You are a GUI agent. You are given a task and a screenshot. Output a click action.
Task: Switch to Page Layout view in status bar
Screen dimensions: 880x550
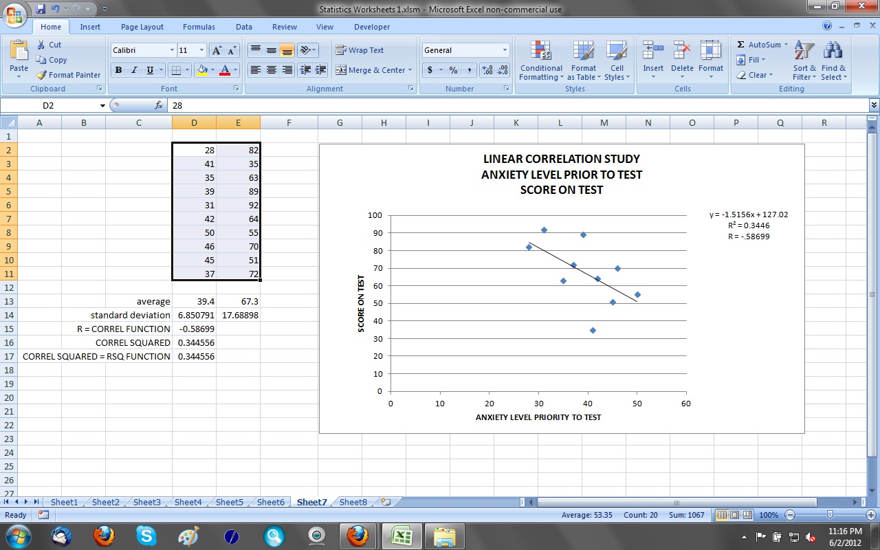(734, 515)
